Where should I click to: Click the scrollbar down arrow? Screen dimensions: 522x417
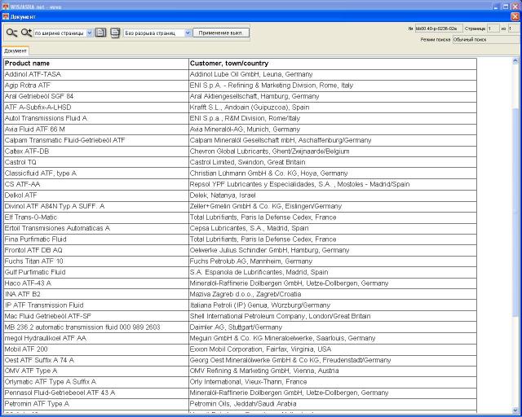point(515,410)
